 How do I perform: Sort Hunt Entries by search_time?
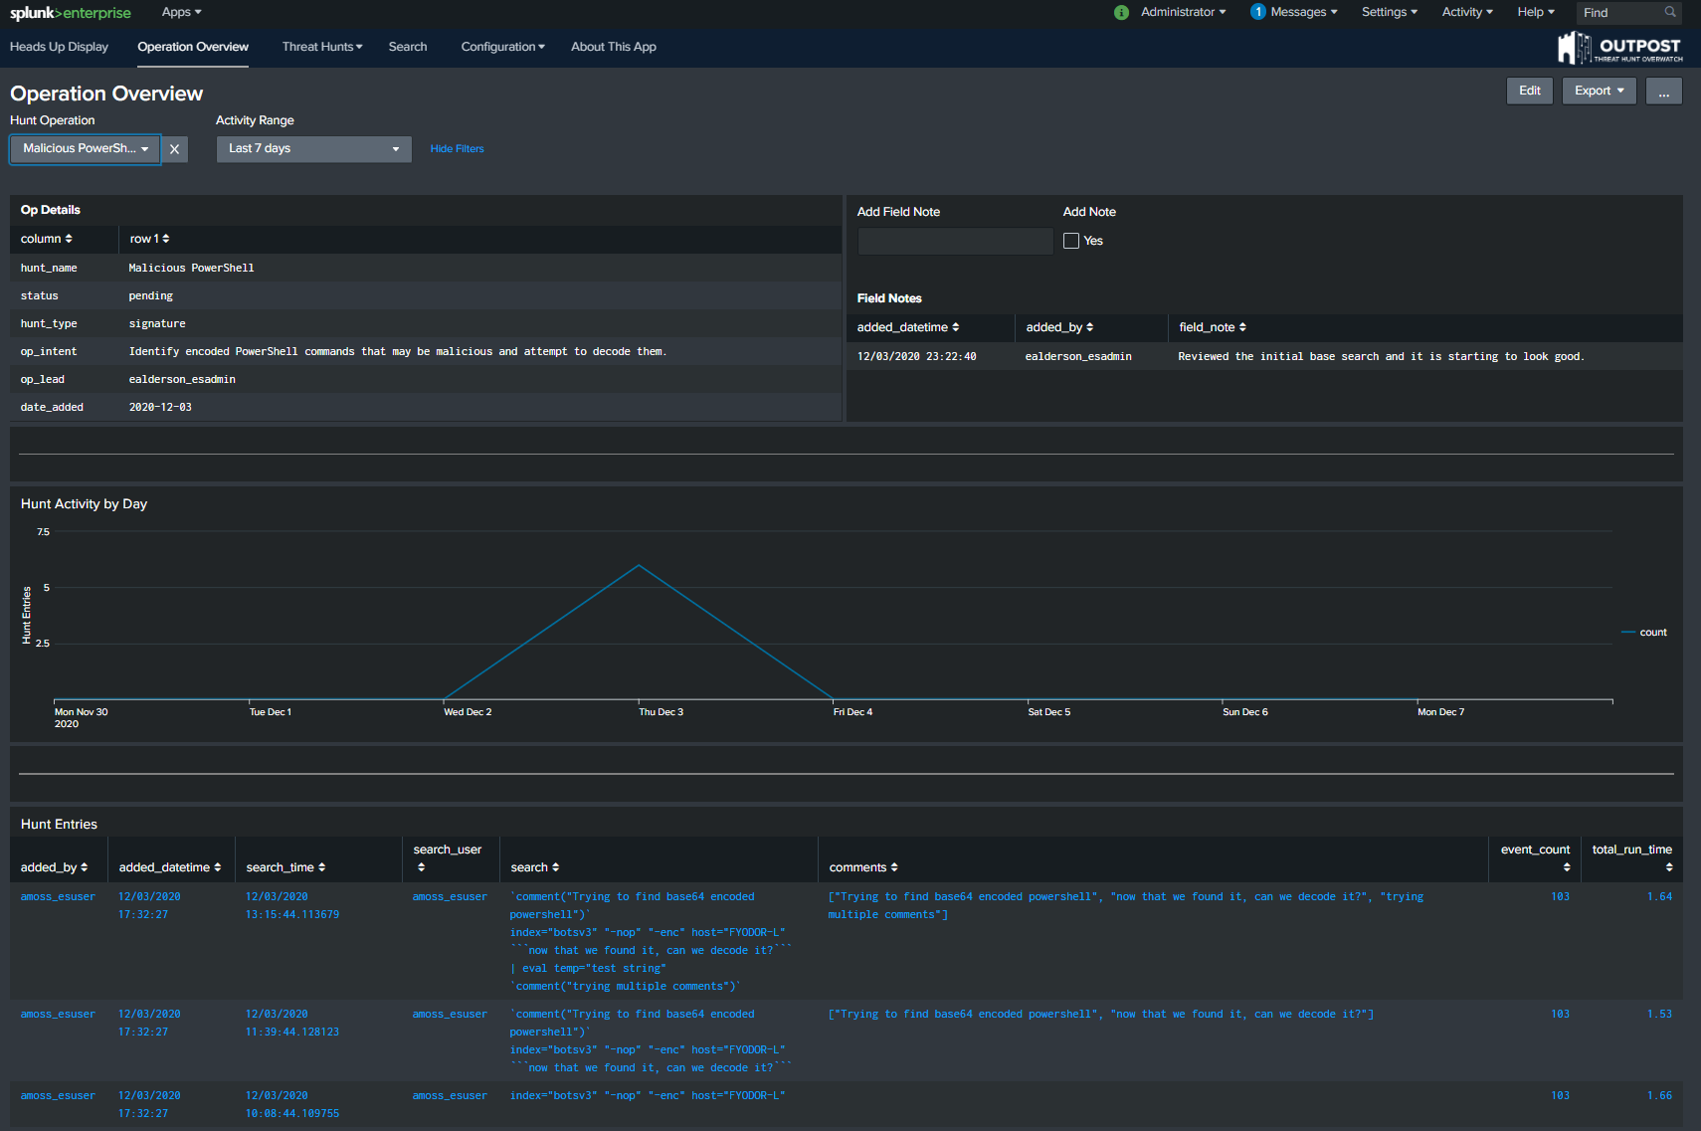285,867
